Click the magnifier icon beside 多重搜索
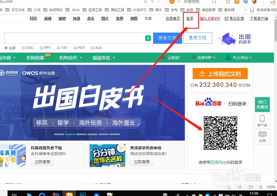Image resolution: width=277 pixels, height=196 pixels. click(214, 2)
